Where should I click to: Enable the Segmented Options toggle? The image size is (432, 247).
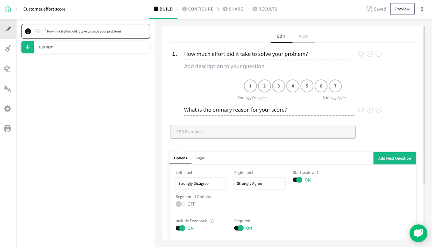pyautogui.click(x=180, y=204)
